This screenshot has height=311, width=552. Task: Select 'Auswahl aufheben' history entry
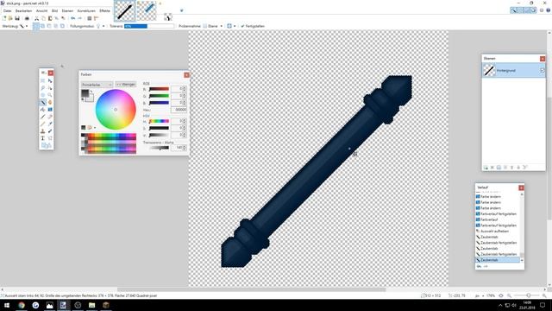494,232
